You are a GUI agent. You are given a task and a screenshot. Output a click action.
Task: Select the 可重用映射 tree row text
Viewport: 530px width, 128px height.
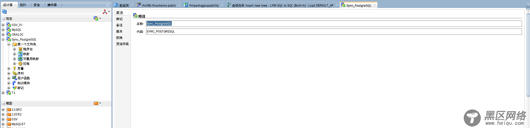tap(31, 59)
